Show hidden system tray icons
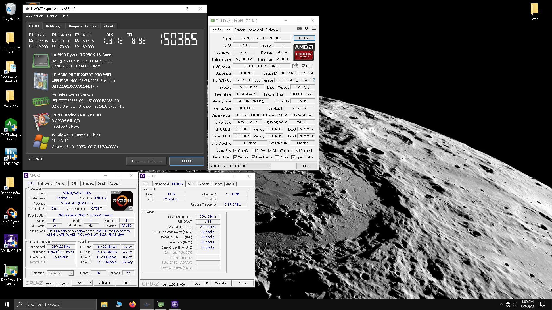This screenshot has height=310, width=552. (x=501, y=304)
